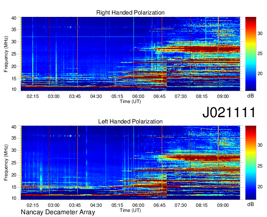The image size is (267, 217).
Task: Click the 20 dB label on the top color bar
Action: 260,74
